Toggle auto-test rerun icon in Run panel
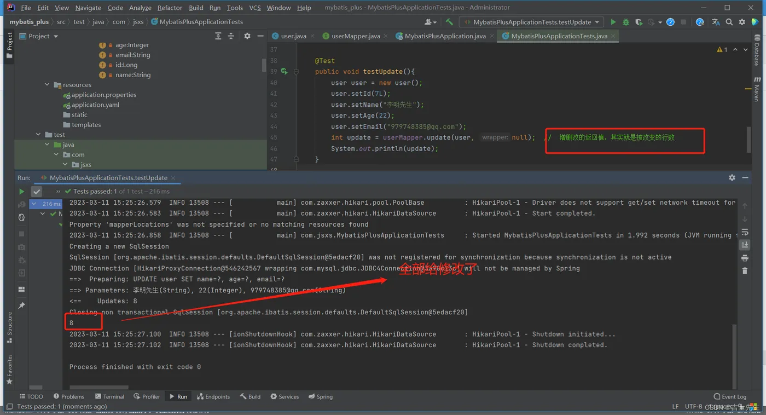 [21, 217]
